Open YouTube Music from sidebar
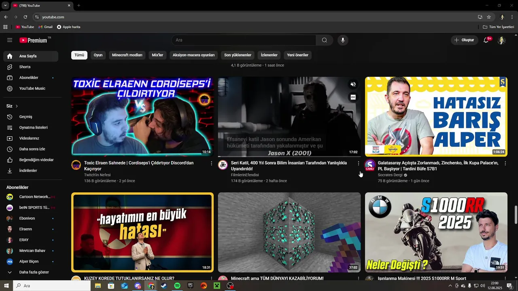 click(31, 89)
